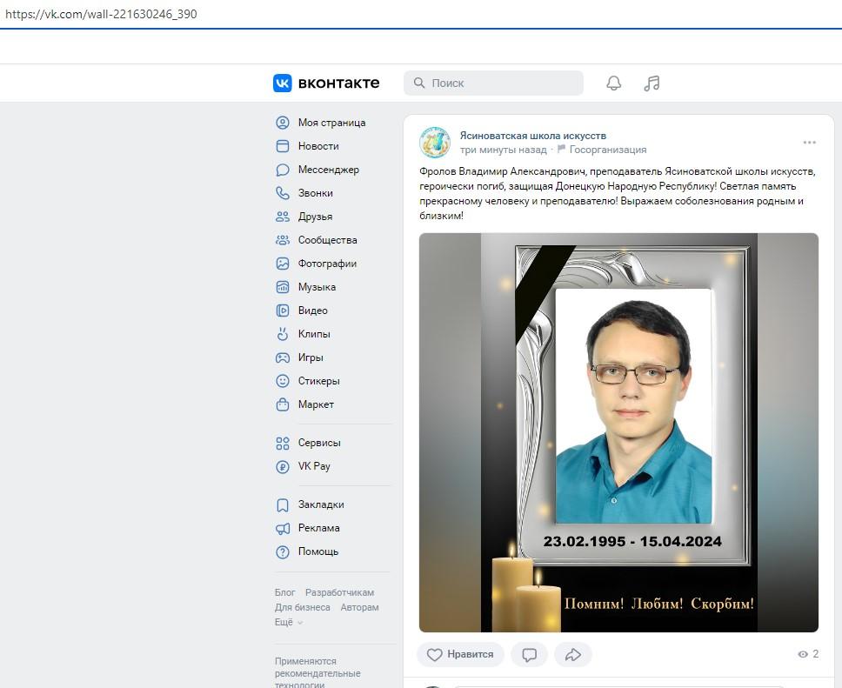Click the Сервисы grid icon

(283, 443)
